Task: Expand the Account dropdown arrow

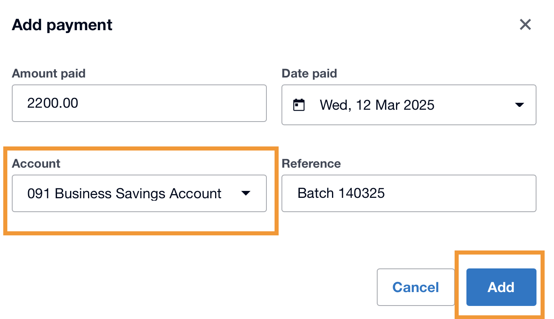Action: point(245,193)
